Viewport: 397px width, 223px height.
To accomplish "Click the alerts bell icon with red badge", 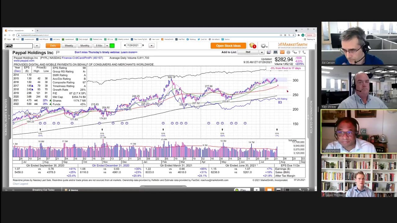I will 252,46.
